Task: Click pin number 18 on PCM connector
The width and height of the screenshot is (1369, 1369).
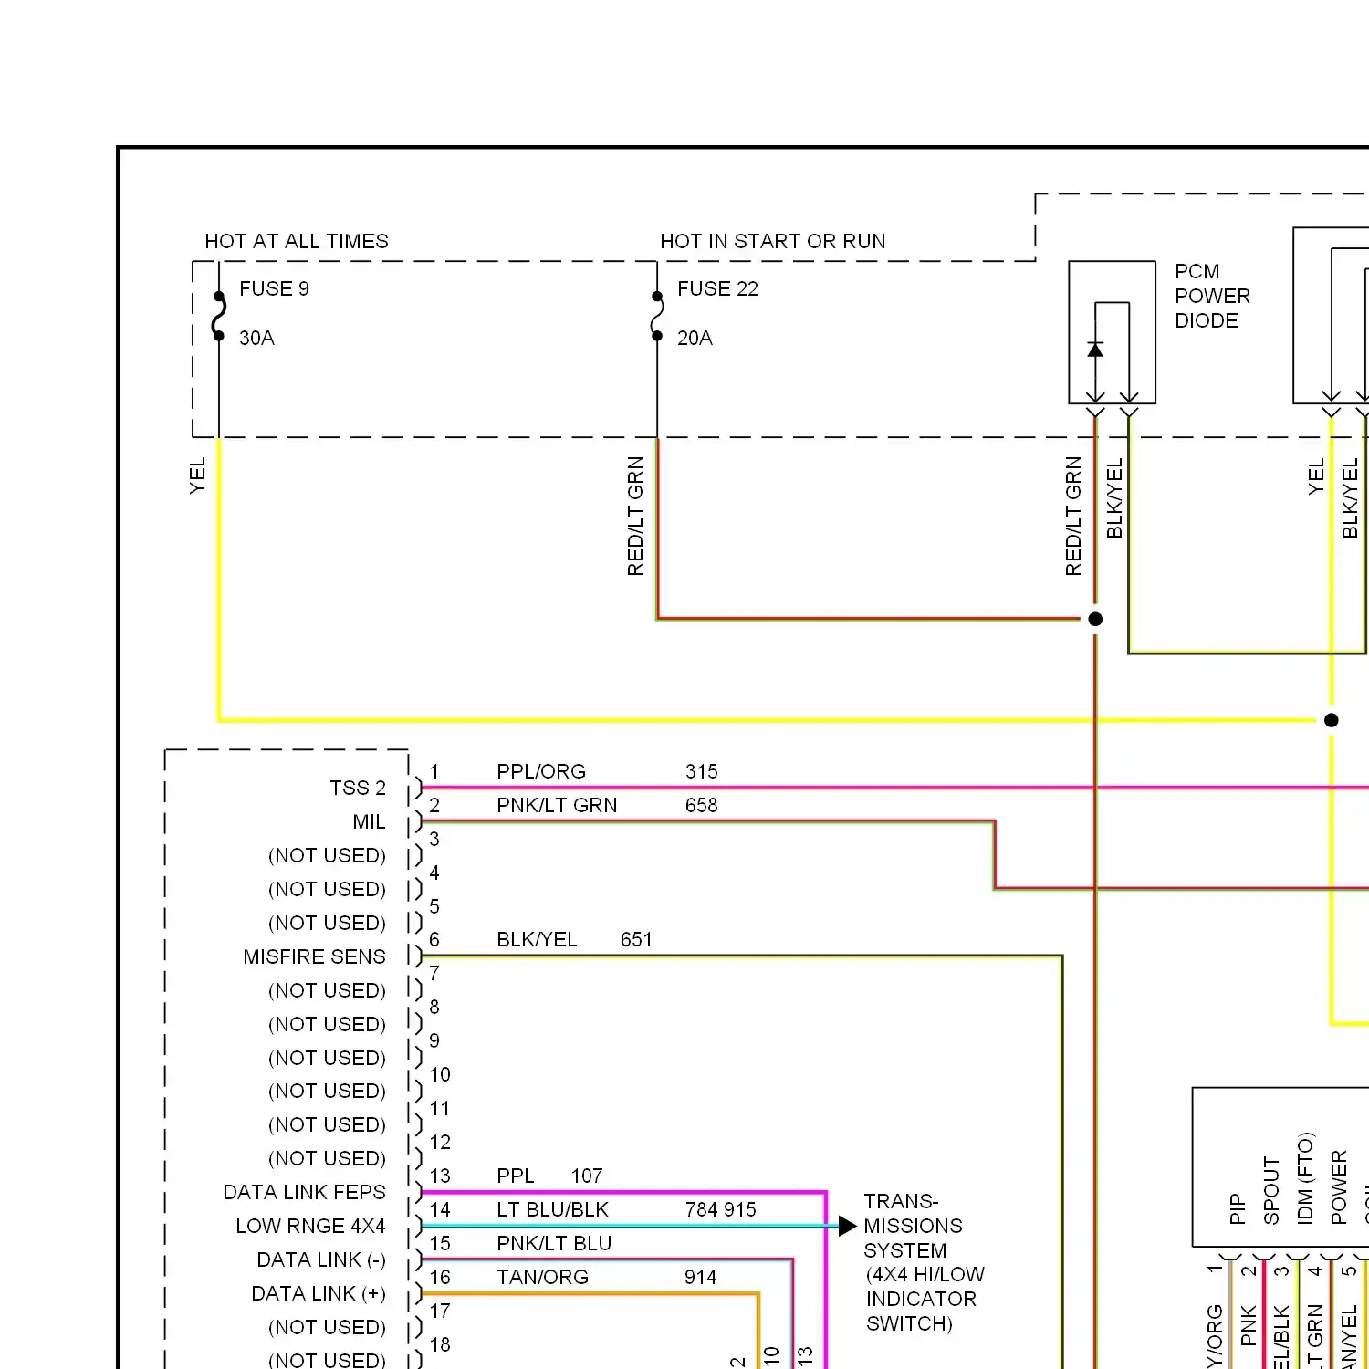Action: coord(440,1344)
